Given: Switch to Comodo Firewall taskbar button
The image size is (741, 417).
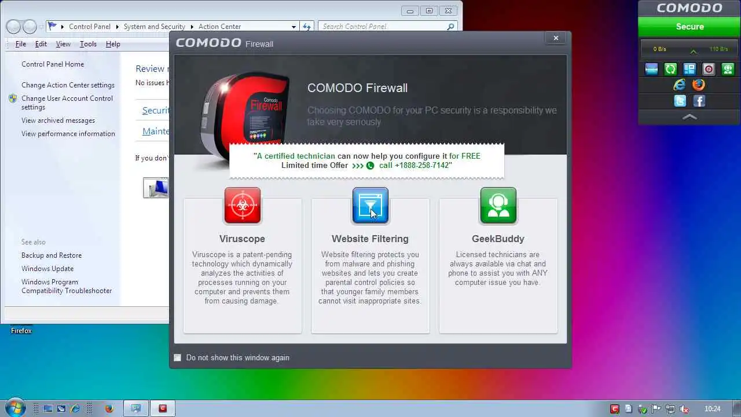Looking at the screenshot, I should [163, 408].
